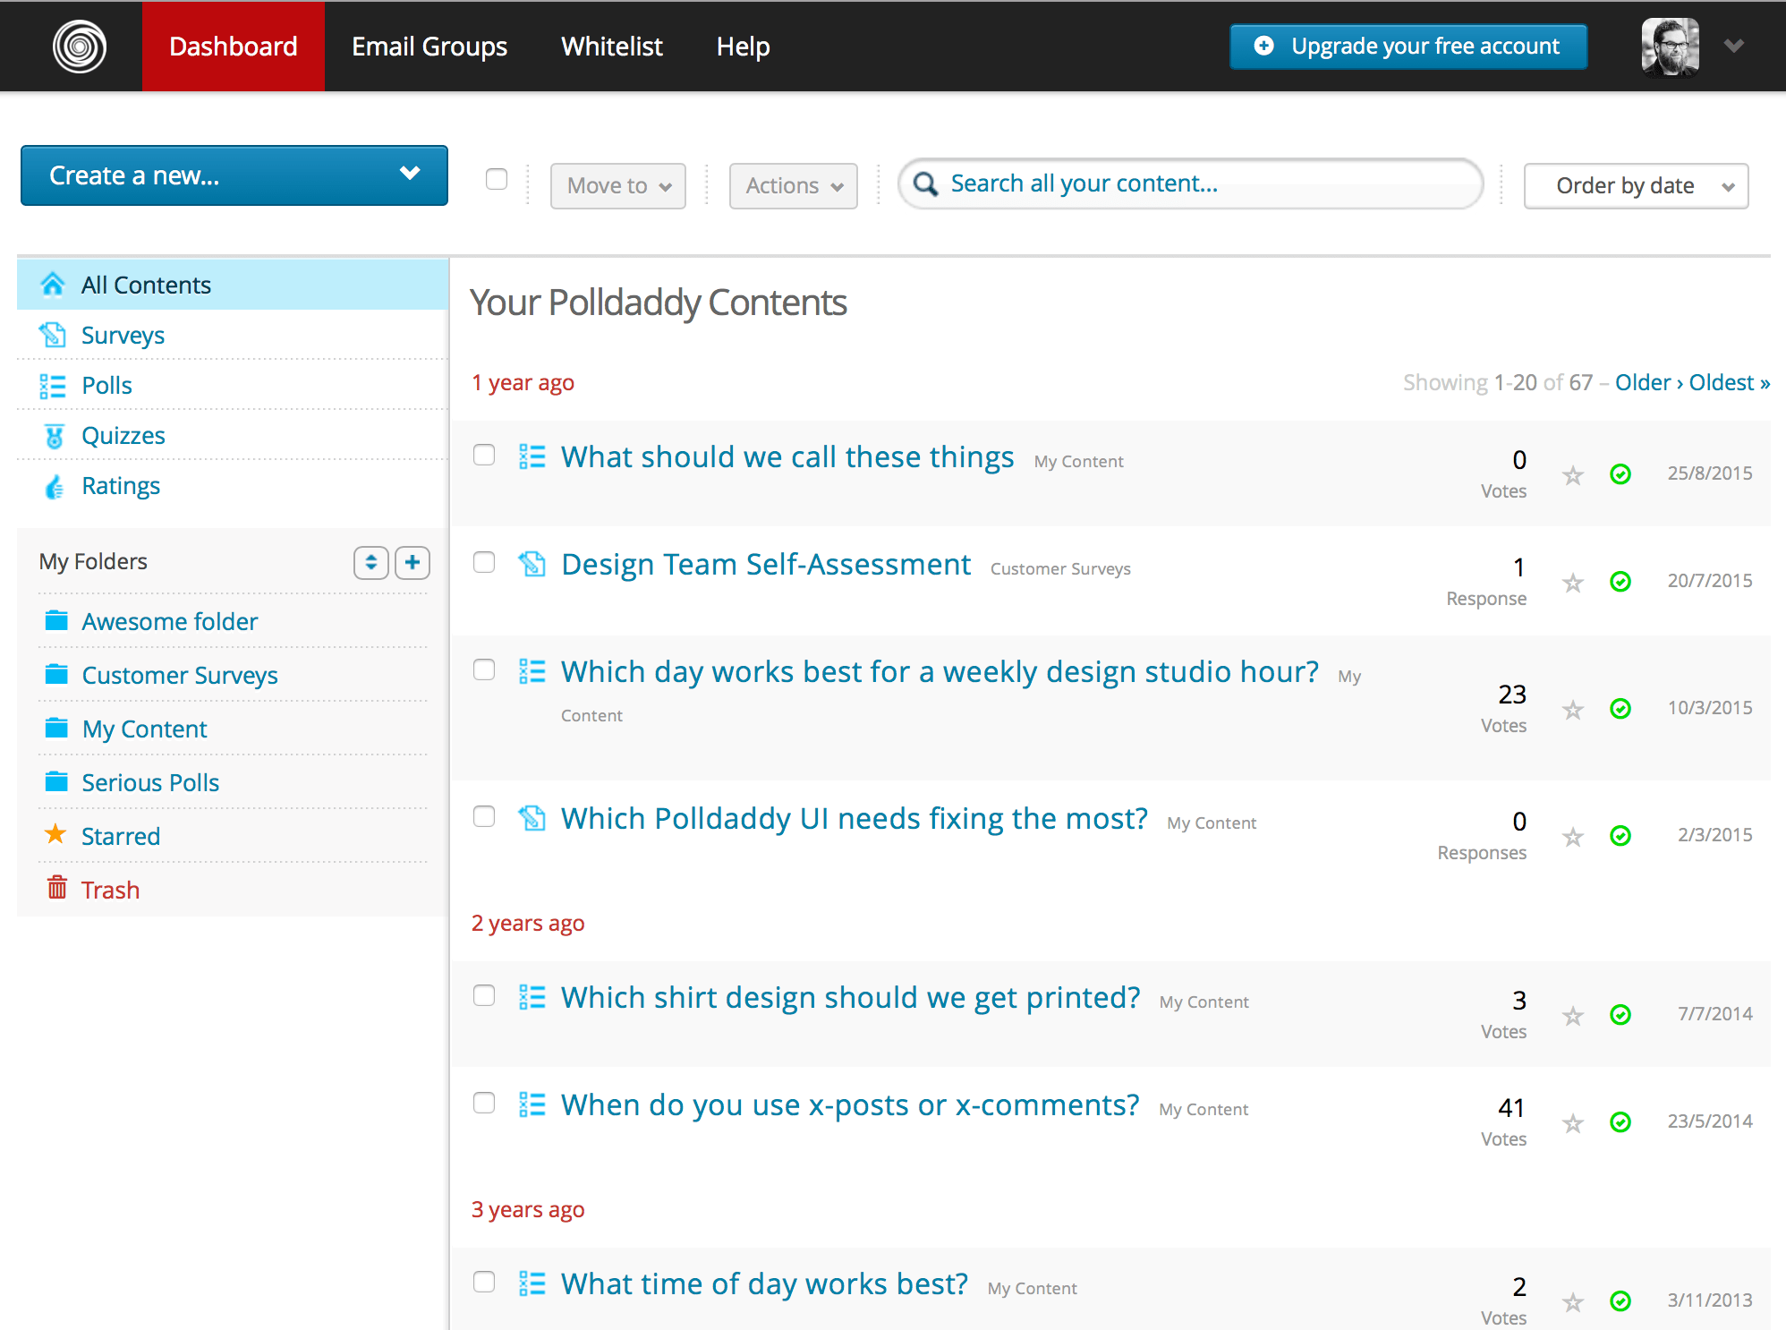Star the 'What should we call these things' poll
Viewport: 1786px width, 1330px height.
pos(1572,474)
